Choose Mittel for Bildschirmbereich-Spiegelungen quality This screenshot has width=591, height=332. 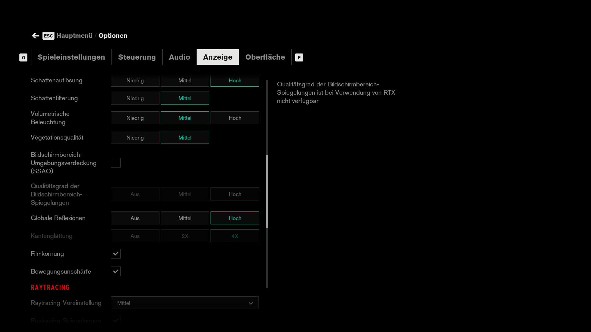[185, 194]
